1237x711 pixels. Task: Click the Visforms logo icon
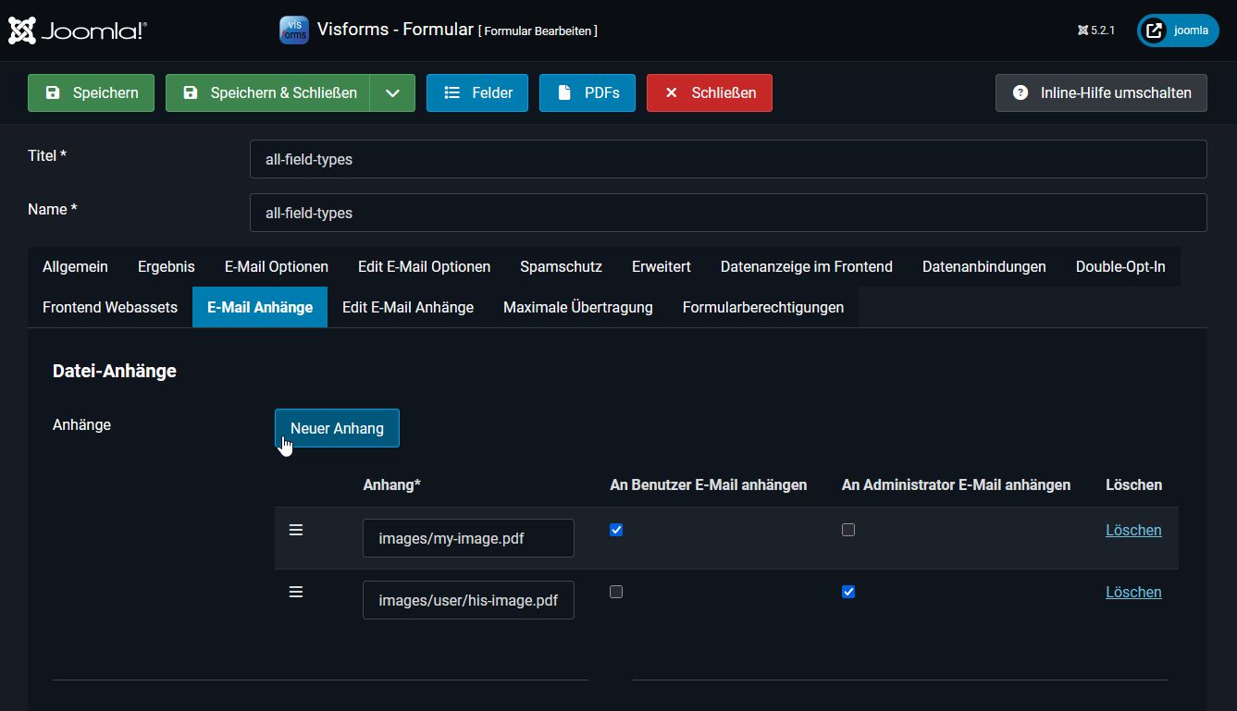tap(293, 30)
